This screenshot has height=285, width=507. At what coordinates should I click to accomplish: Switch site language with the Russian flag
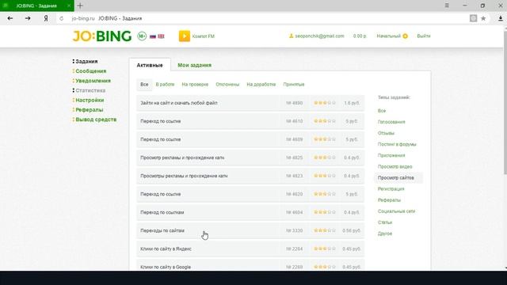tap(153, 36)
